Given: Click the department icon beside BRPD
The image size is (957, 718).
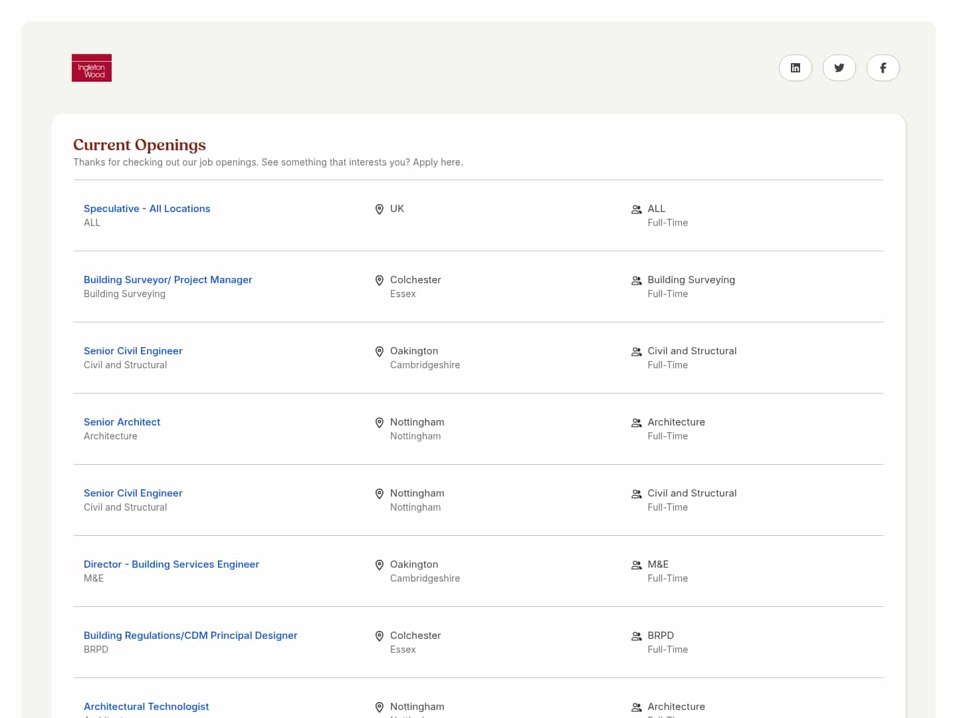Looking at the screenshot, I should point(636,636).
